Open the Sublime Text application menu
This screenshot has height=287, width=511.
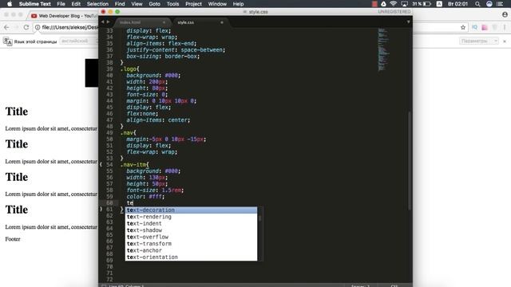(x=34, y=4)
